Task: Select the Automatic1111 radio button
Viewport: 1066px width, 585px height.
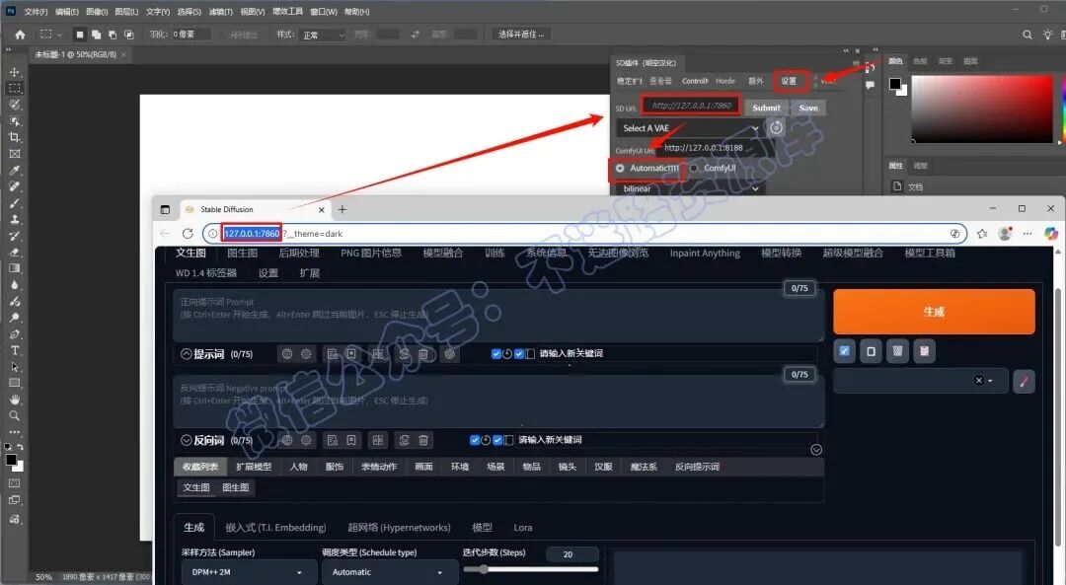Action: [620, 168]
